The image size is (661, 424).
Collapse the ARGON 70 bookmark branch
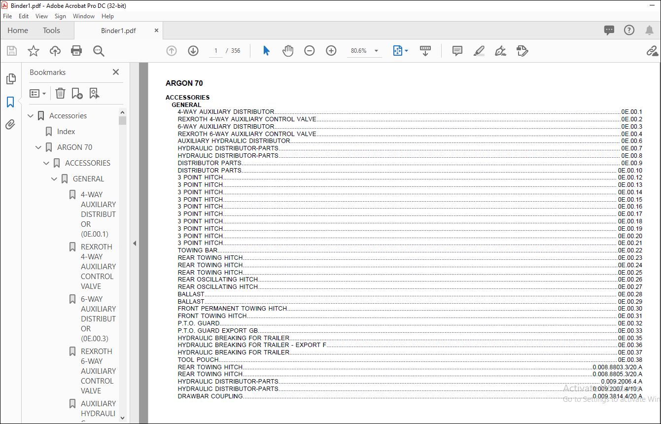[38, 147]
